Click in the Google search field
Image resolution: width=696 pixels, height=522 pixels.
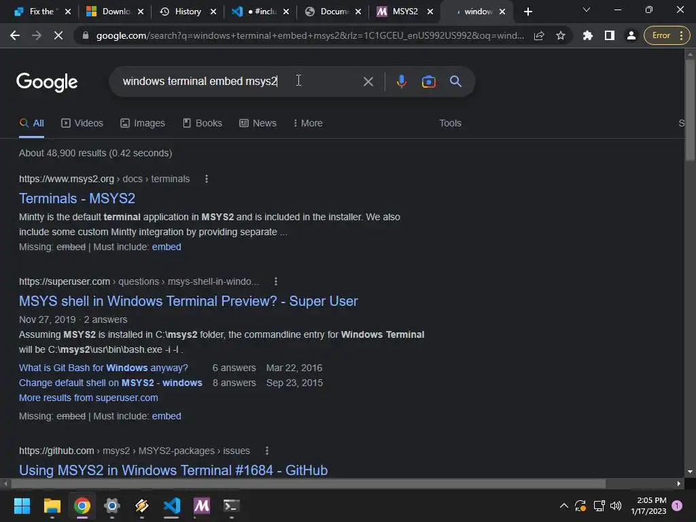pyautogui.click(x=240, y=82)
